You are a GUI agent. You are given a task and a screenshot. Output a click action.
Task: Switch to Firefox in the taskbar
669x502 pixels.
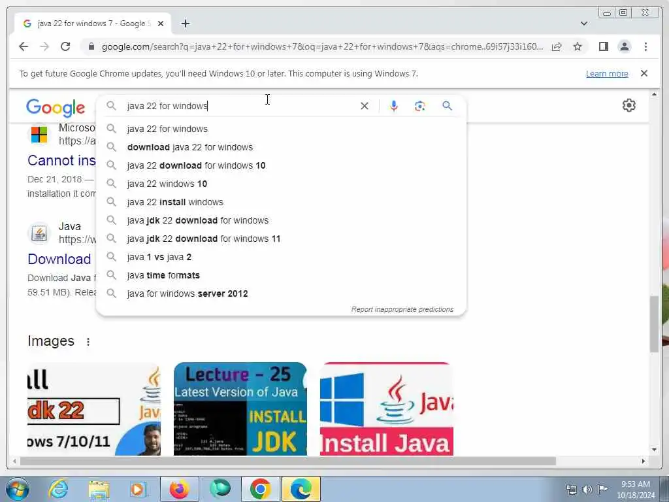pos(179,489)
